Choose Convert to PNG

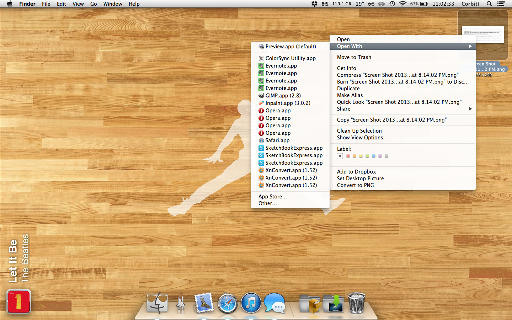pos(402,185)
